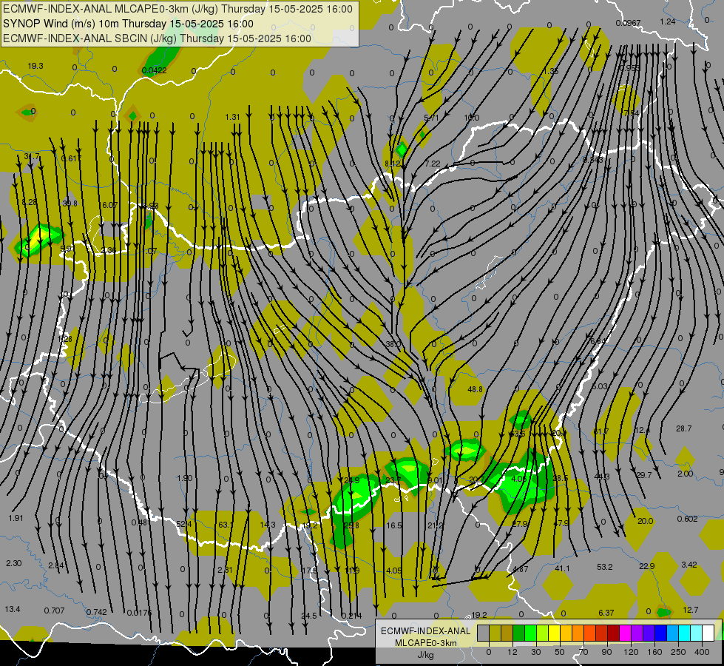Click the map value 0.214
Screen dimensions: 724x666
[x=351, y=616]
